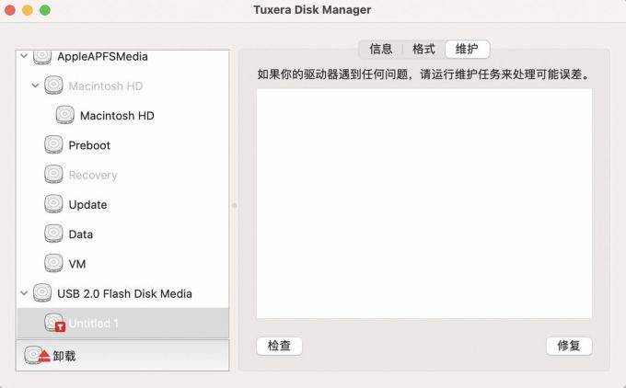Image resolution: width=626 pixels, height=388 pixels.
Task: Click the Preboot disk icon
Action: tap(53, 144)
